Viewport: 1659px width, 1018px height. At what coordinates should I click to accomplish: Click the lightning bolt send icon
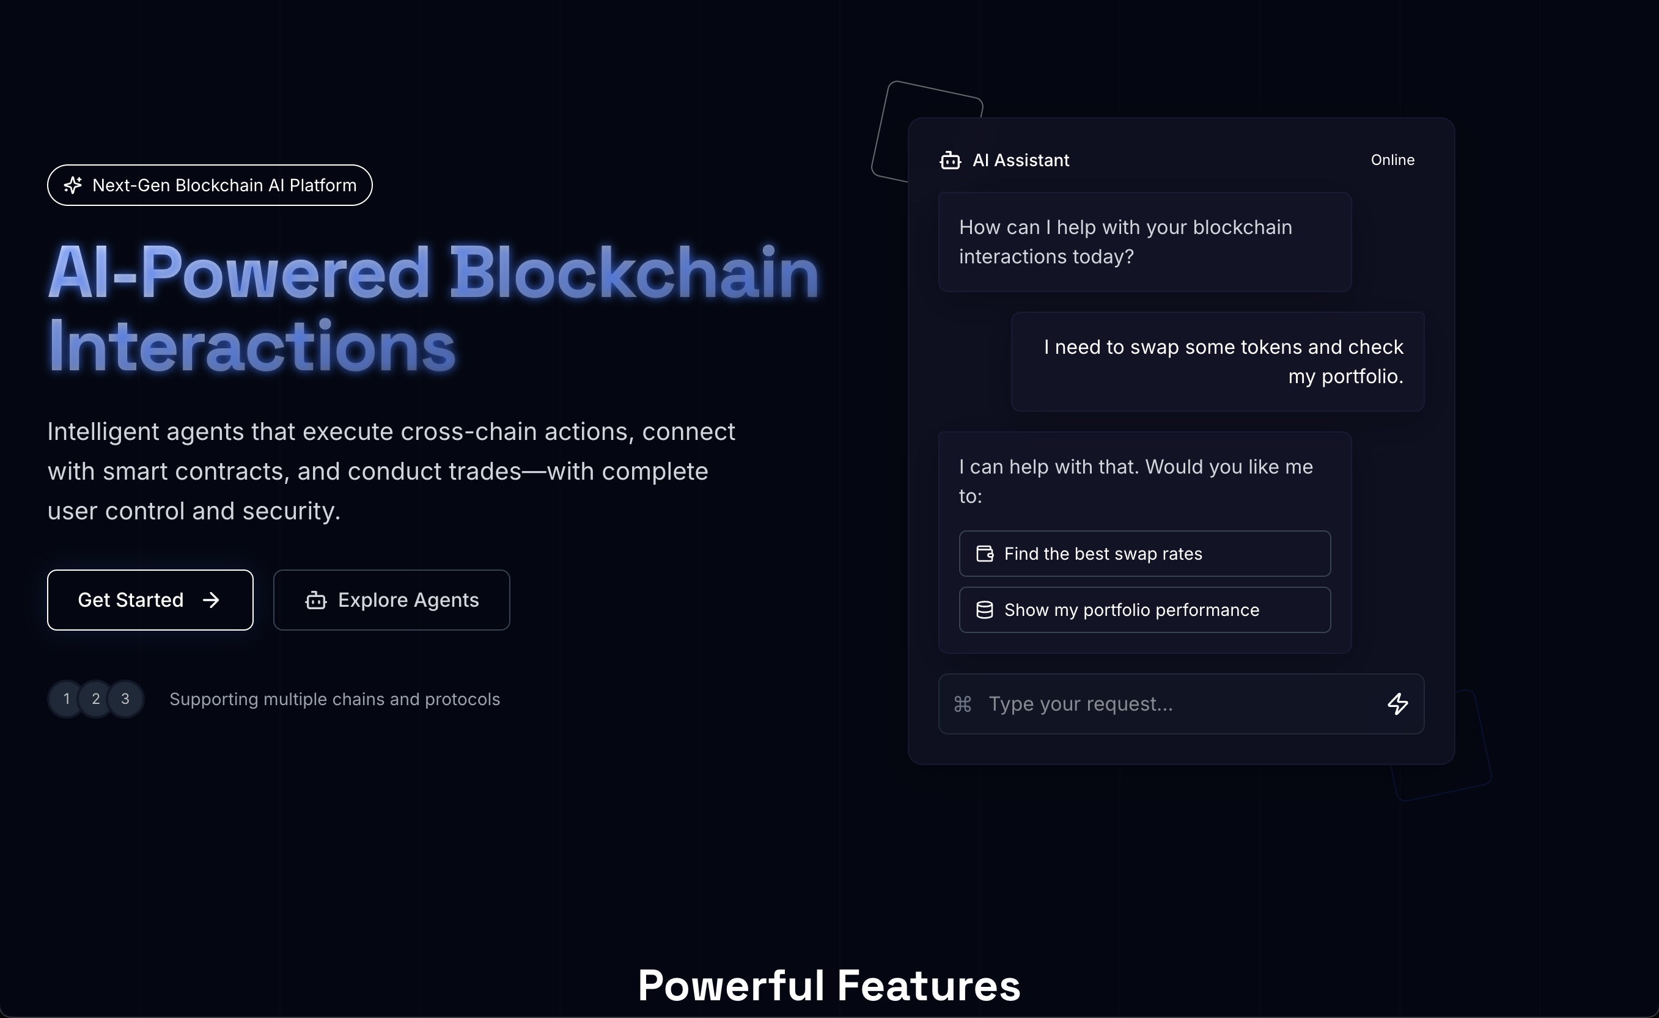click(1397, 703)
